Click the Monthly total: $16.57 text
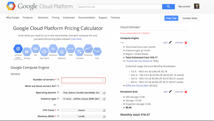 tap(135, 115)
